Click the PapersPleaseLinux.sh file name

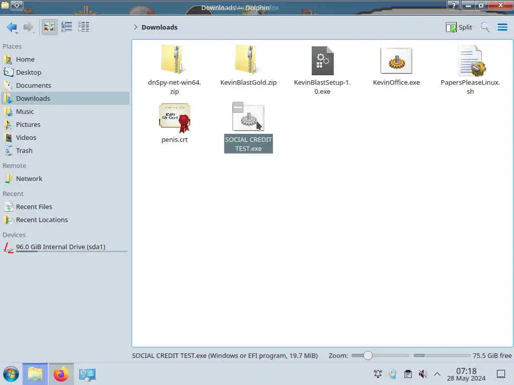pos(470,87)
